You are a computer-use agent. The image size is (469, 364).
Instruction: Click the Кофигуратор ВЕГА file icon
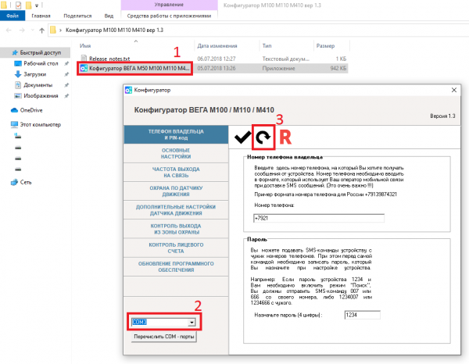pyautogui.click(x=84, y=69)
